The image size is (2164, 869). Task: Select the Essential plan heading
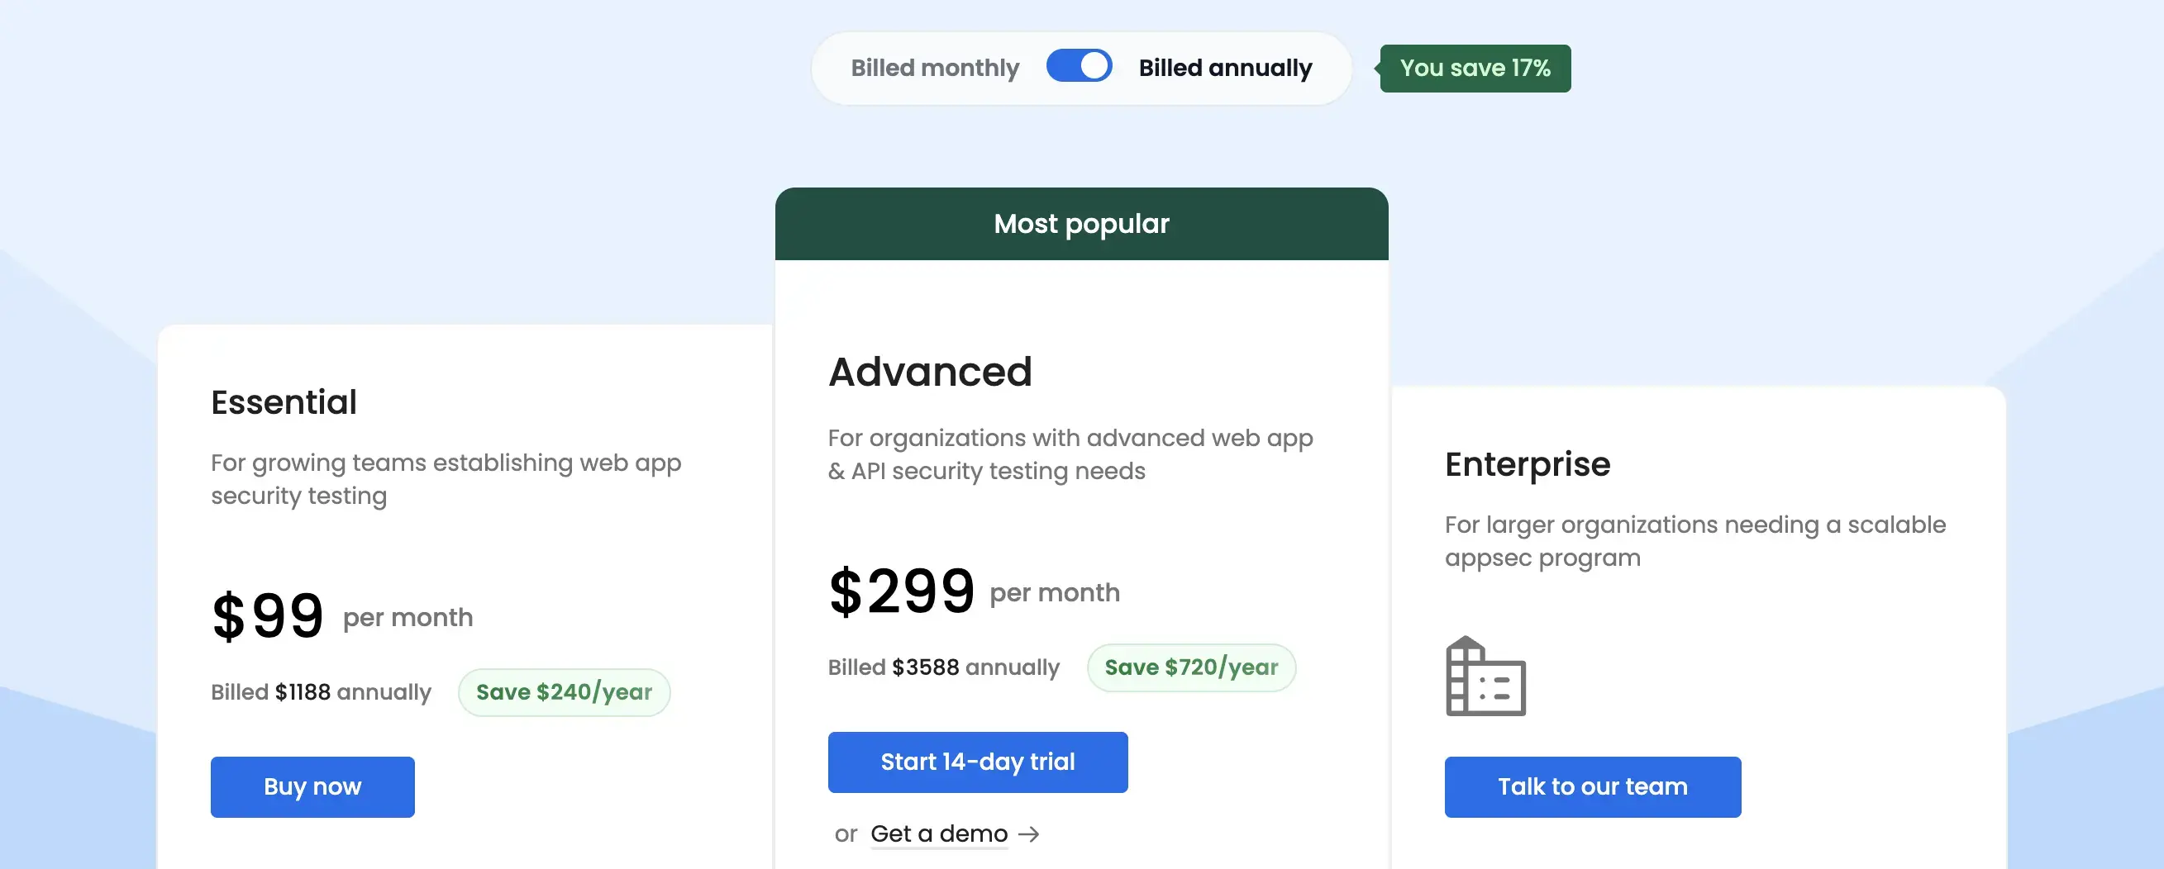click(284, 402)
